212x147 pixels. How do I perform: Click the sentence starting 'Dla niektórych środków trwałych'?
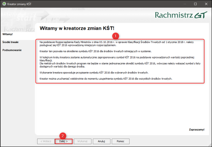click(x=120, y=65)
